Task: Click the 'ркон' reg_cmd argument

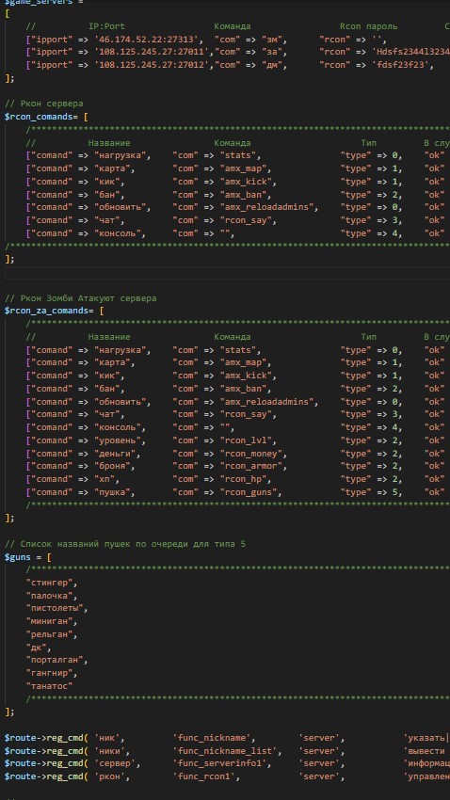Action: point(110,777)
